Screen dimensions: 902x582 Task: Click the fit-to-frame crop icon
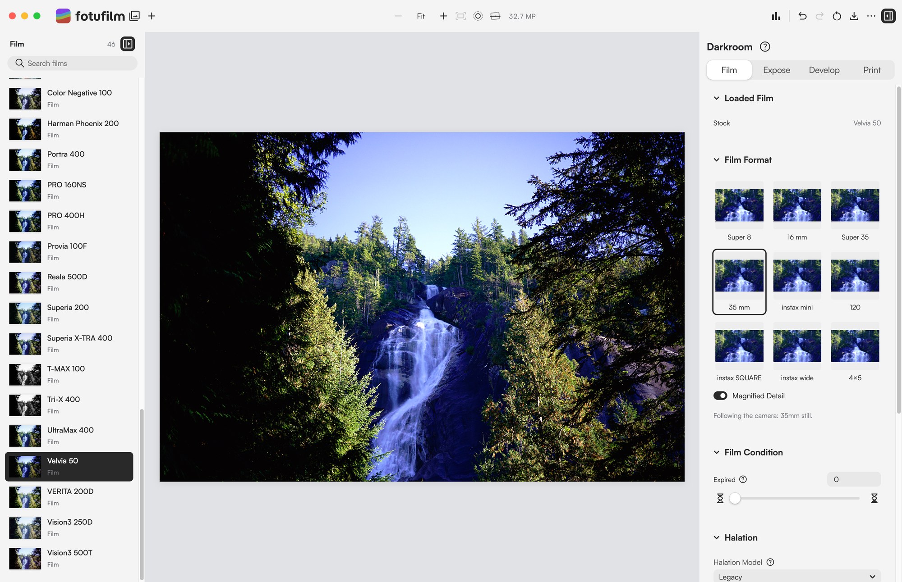(460, 16)
